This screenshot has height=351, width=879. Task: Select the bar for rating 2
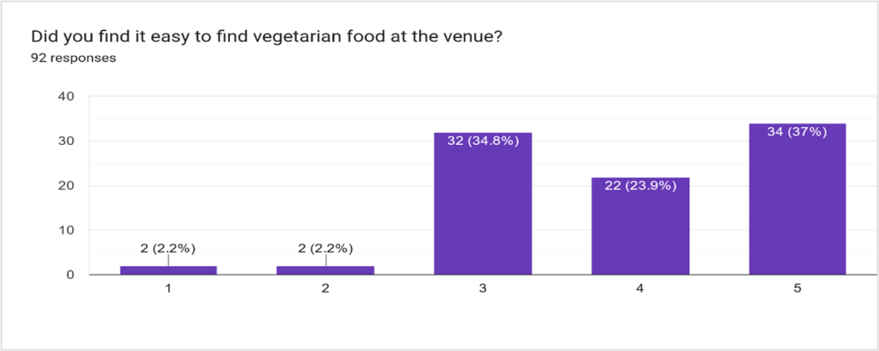(x=325, y=270)
